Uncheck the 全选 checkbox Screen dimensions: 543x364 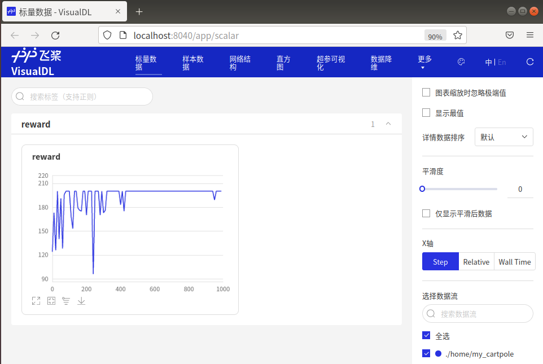[426, 336]
